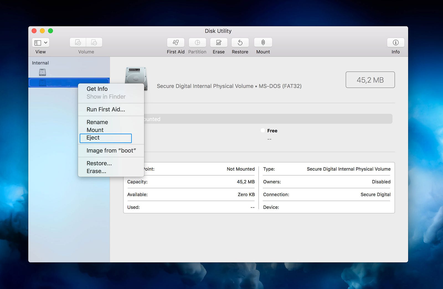Screen dimensions: 443x289
Task: Run First Aid from the toolbar
Action: pyautogui.click(x=176, y=42)
